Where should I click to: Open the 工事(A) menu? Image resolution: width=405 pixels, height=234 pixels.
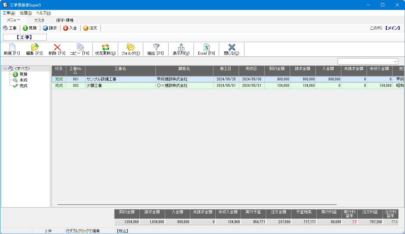click(x=9, y=13)
